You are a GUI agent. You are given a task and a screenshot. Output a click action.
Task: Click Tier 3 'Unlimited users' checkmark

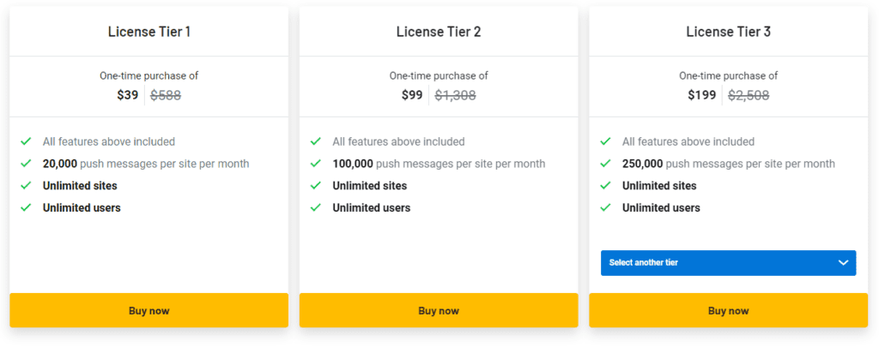click(x=606, y=208)
